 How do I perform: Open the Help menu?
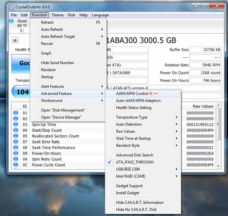(x=83, y=15)
